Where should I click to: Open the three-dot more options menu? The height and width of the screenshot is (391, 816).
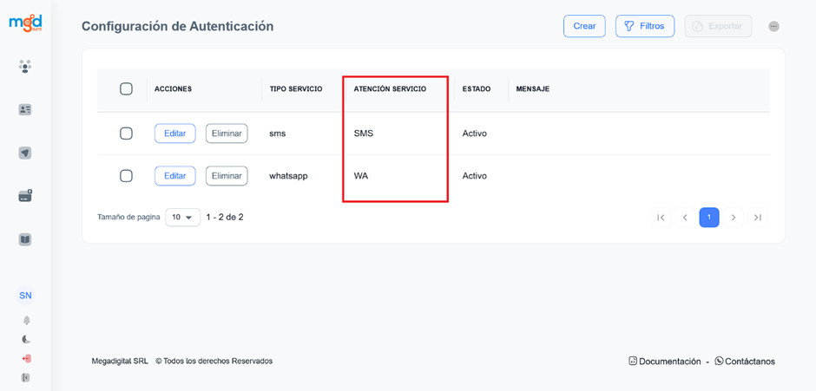[773, 26]
